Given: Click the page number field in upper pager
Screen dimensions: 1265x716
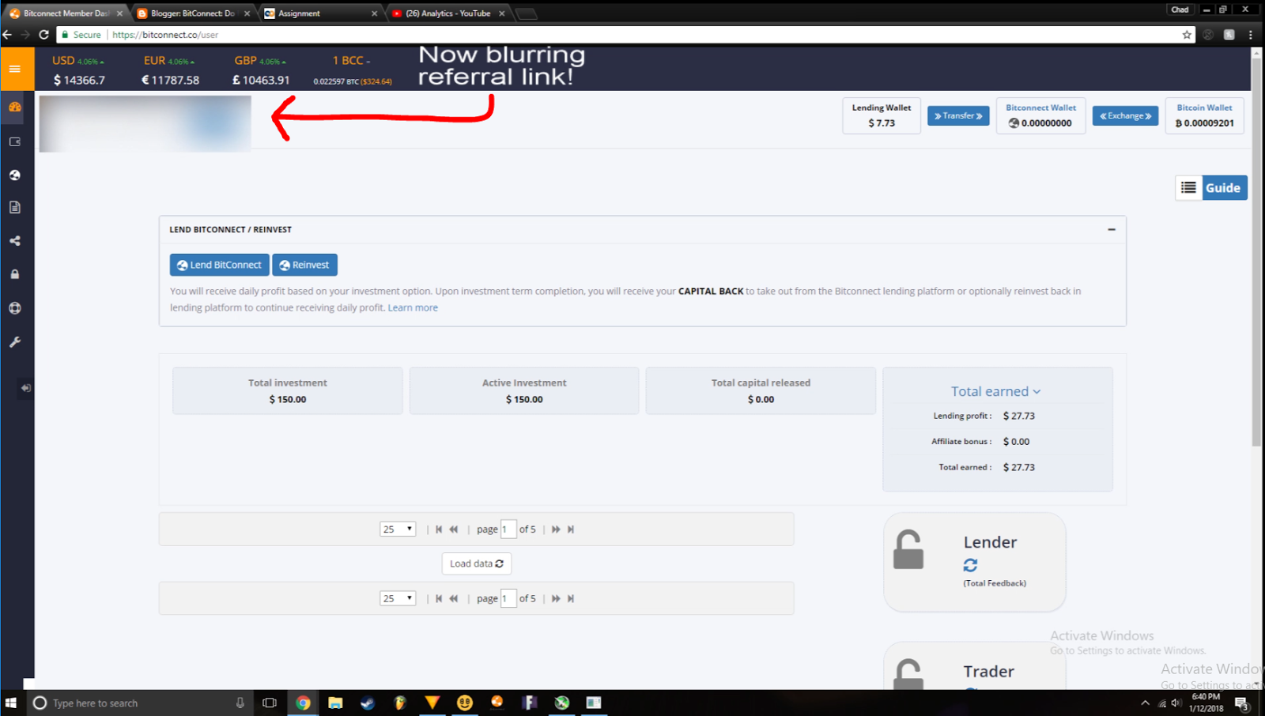Looking at the screenshot, I should tap(508, 529).
